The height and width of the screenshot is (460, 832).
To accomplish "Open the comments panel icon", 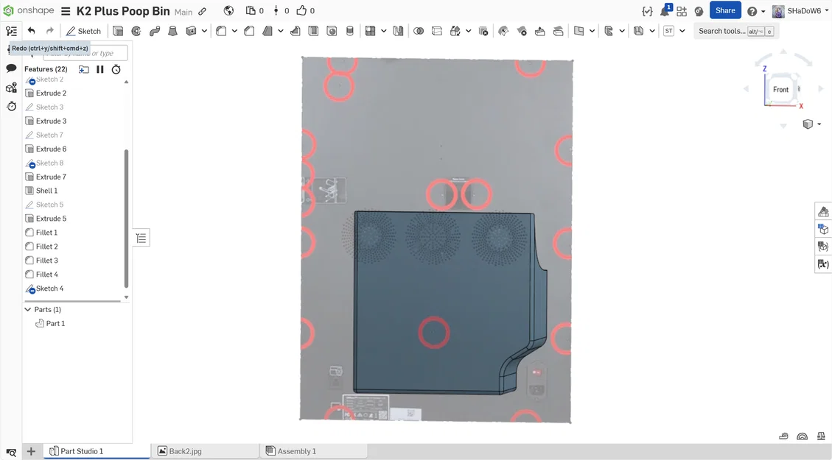I will pyautogui.click(x=11, y=68).
